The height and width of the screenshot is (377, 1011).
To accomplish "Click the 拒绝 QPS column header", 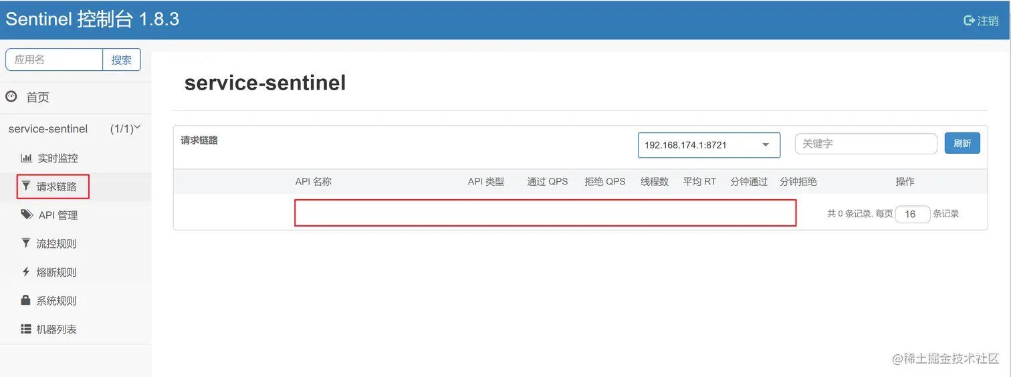I will [x=605, y=181].
